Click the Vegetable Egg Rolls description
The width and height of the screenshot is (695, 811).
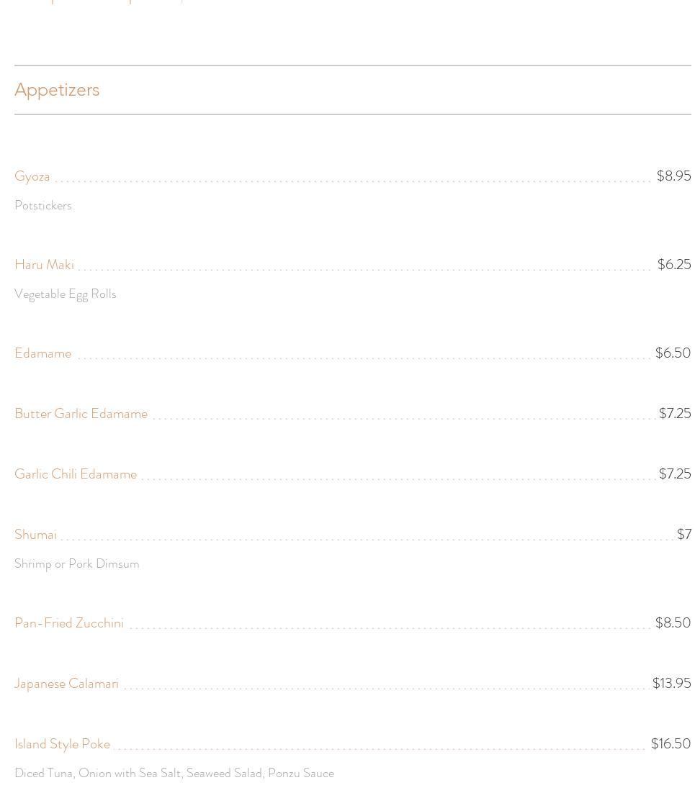(x=66, y=294)
